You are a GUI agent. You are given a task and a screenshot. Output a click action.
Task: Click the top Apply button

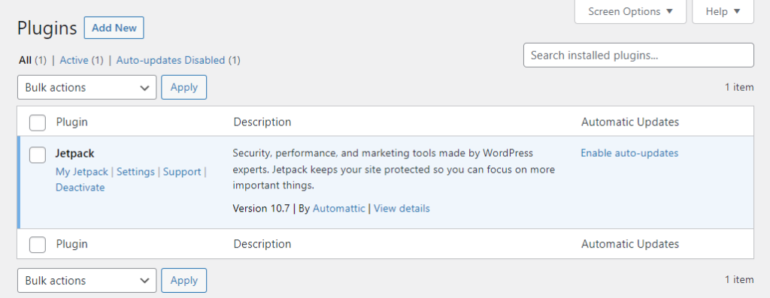coord(183,87)
